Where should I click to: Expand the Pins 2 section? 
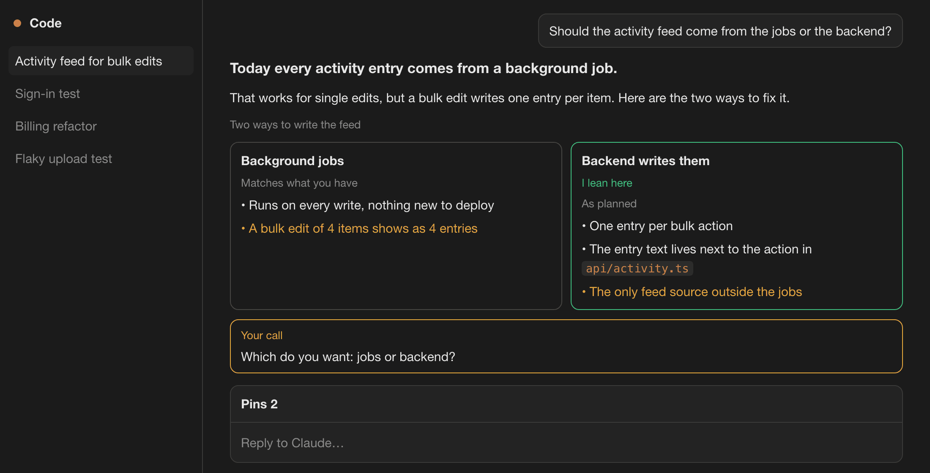(566, 404)
